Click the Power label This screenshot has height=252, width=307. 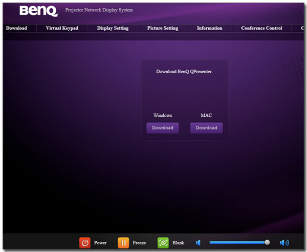(x=100, y=243)
